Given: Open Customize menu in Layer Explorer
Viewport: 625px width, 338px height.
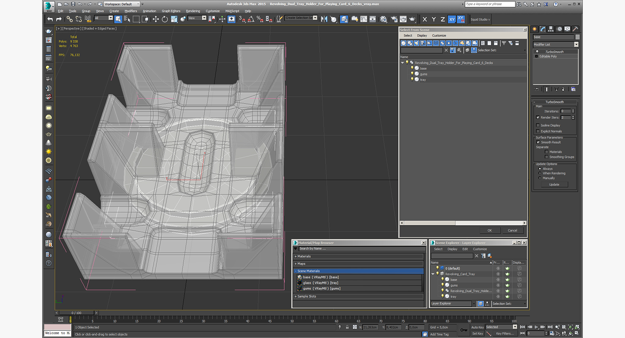Looking at the screenshot, I should pos(480,249).
